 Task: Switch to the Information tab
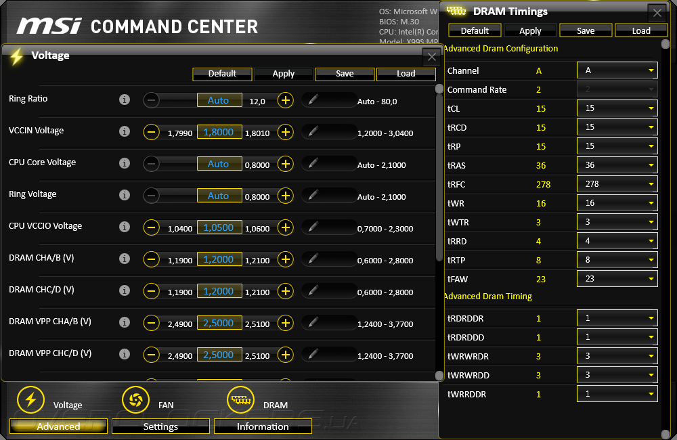pyautogui.click(x=263, y=426)
